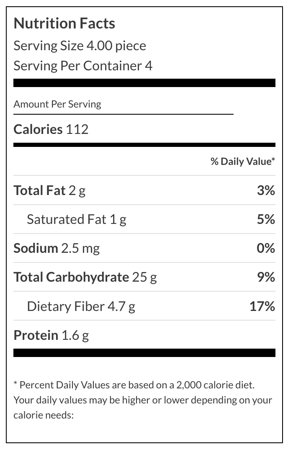Click the Total Fat 2 g label
288x452 pixels.
(49, 190)
